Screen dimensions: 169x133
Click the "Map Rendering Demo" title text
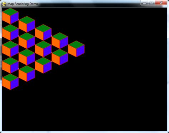pos(23,4)
